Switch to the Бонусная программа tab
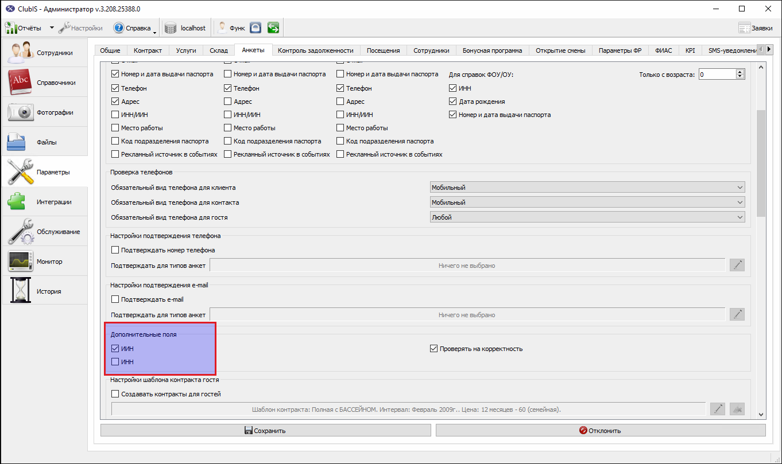This screenshot has width=782, height=464. (493, 50)
